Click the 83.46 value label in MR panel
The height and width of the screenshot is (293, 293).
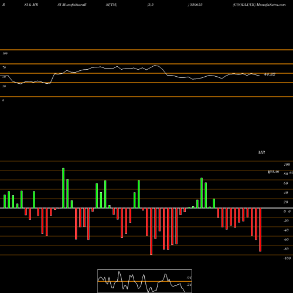[x=274, y=172]
